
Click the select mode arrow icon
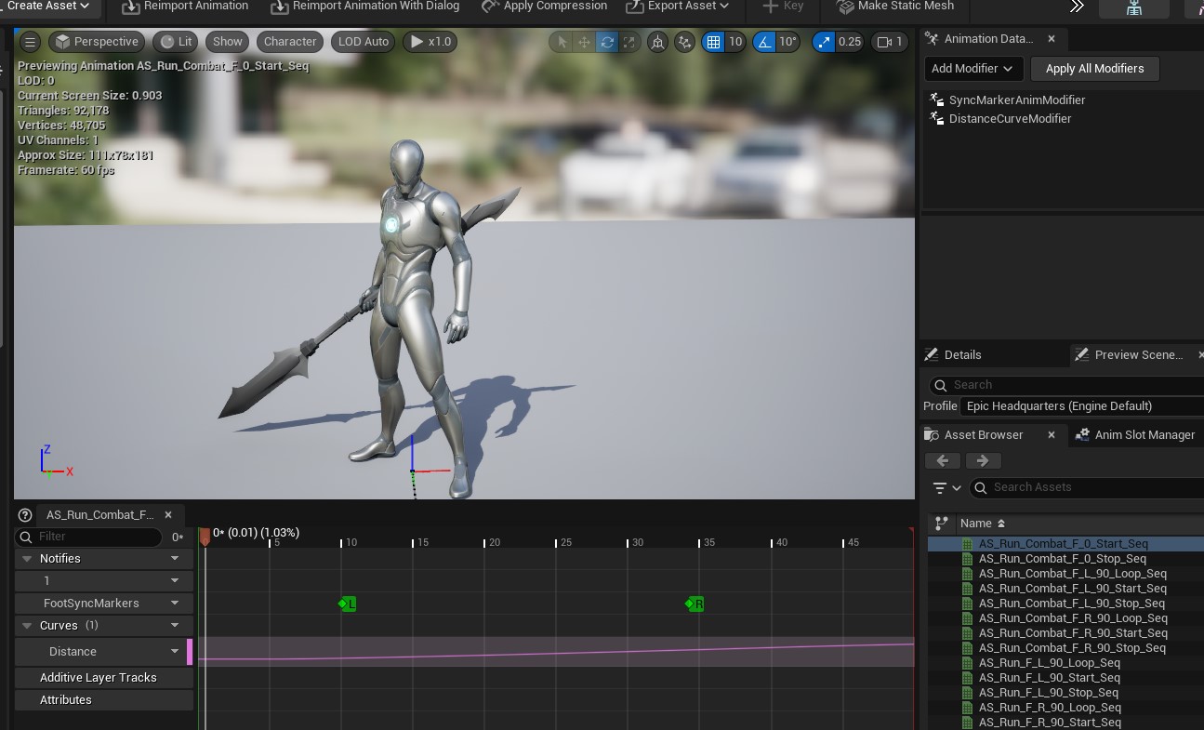[x=561, y=42]
